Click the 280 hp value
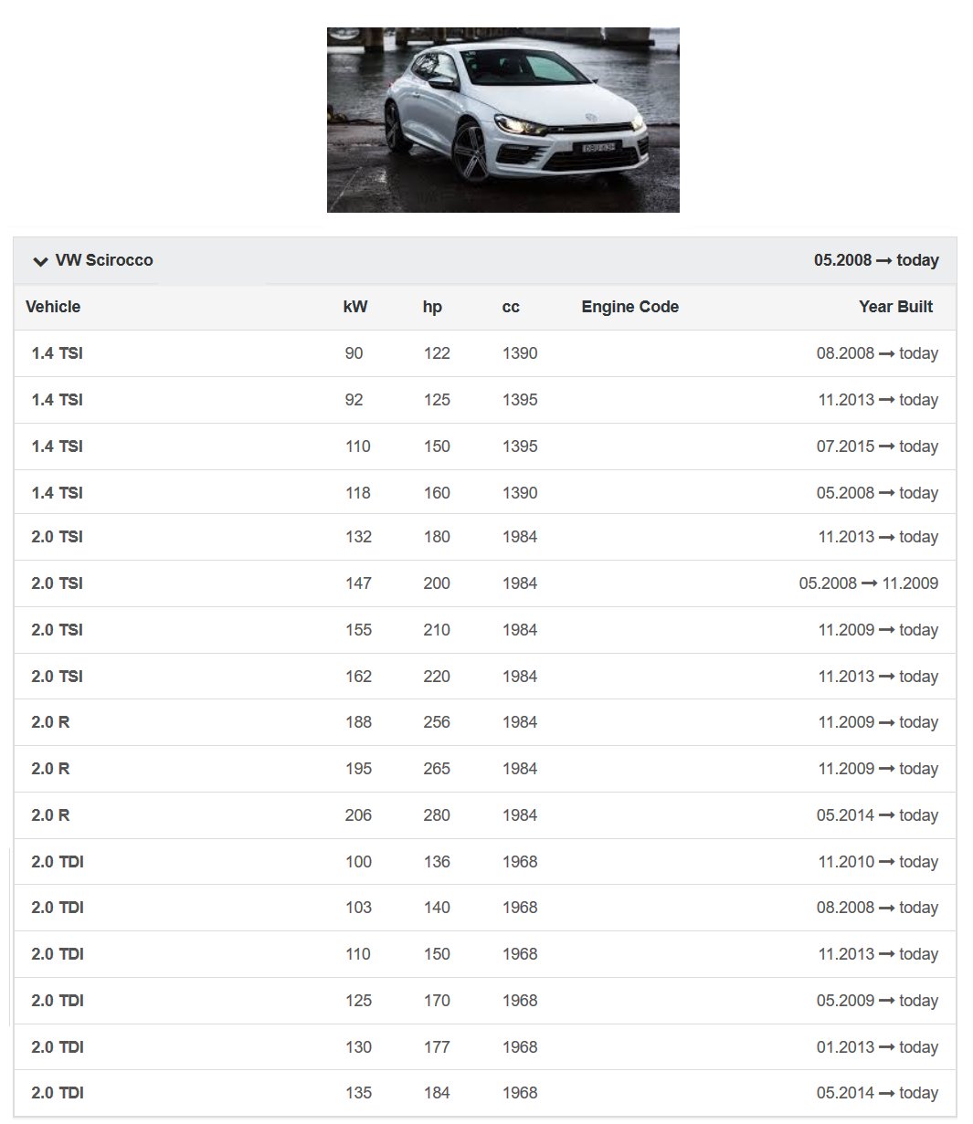The height and width of the screenshot is (1124, 973). tap(437, 815)
